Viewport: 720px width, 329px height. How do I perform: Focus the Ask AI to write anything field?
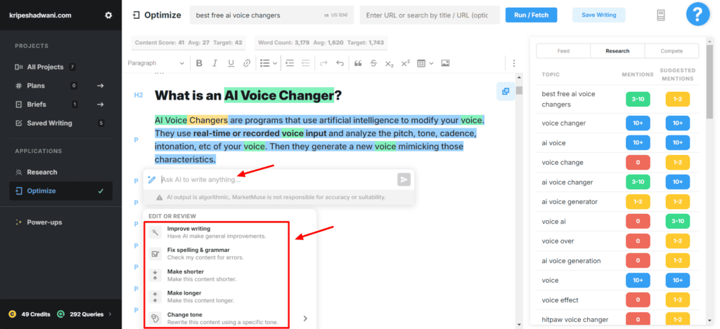[274, 180]
